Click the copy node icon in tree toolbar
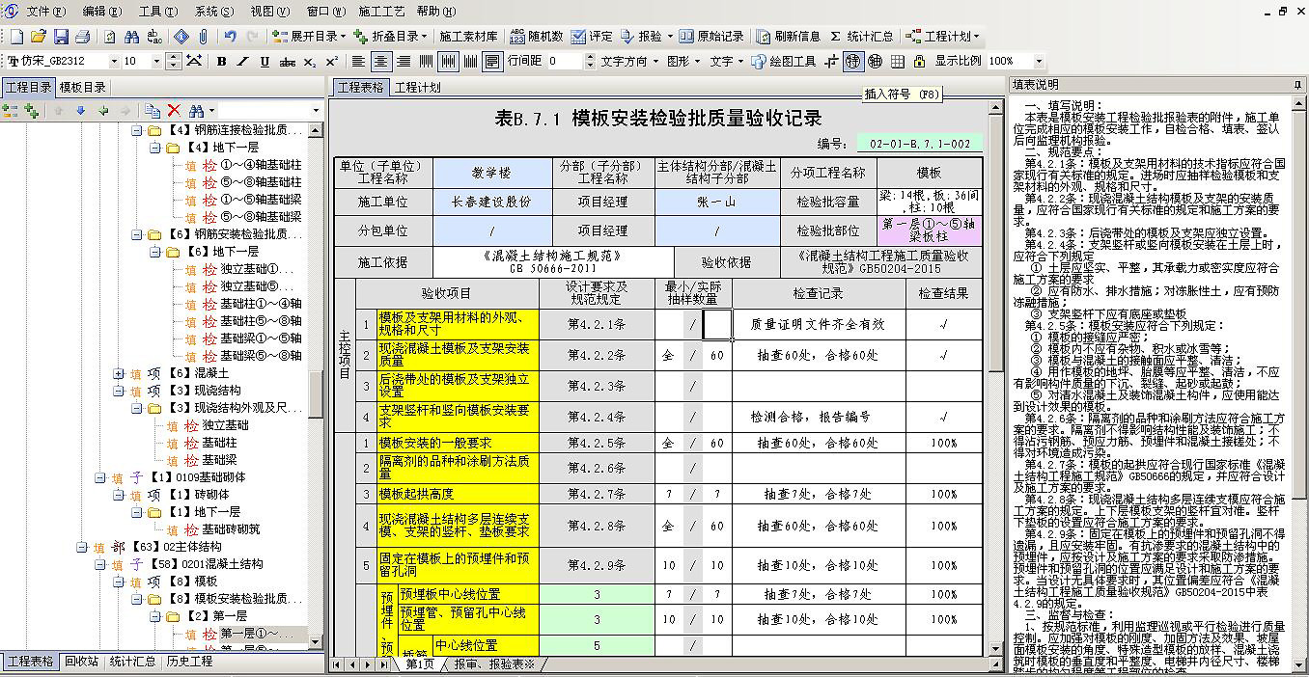 (152, 111)
